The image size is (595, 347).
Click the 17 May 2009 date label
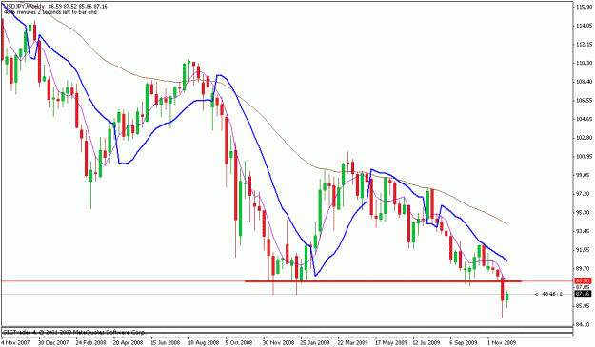391,342
